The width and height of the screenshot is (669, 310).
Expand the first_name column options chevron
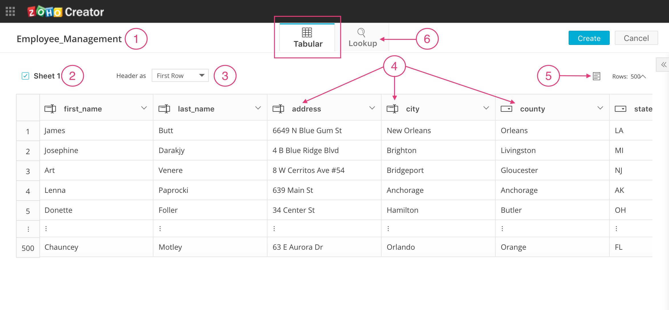[144, 108]
